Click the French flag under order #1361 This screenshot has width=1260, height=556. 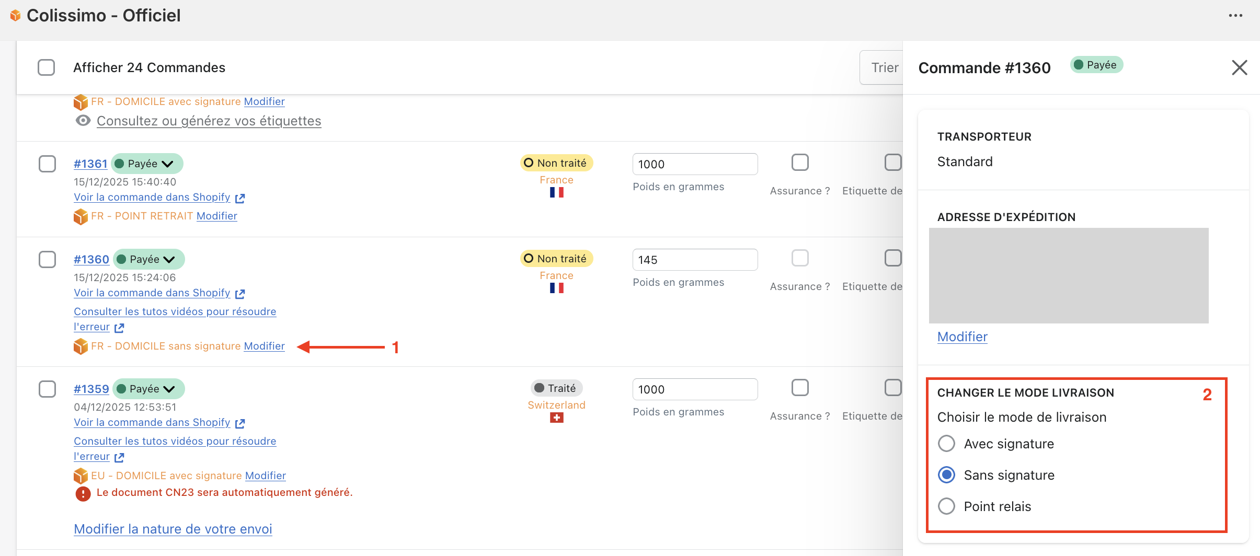pos(556,192)
